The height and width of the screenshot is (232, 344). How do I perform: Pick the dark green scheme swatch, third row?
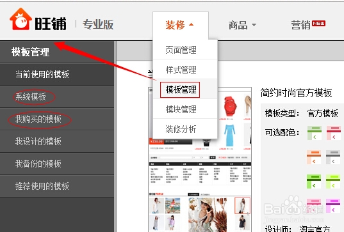[314, 182]
